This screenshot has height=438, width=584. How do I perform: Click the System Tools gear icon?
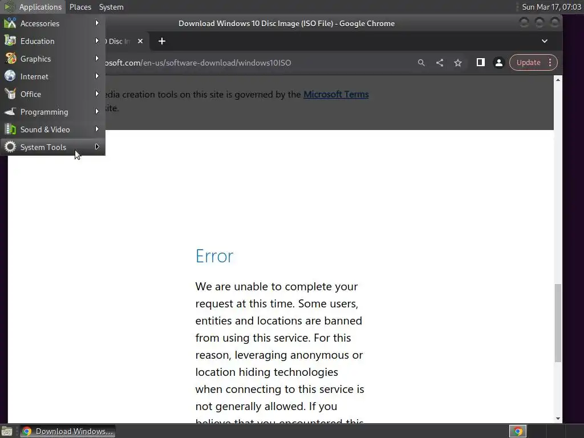tap(10, 147)
